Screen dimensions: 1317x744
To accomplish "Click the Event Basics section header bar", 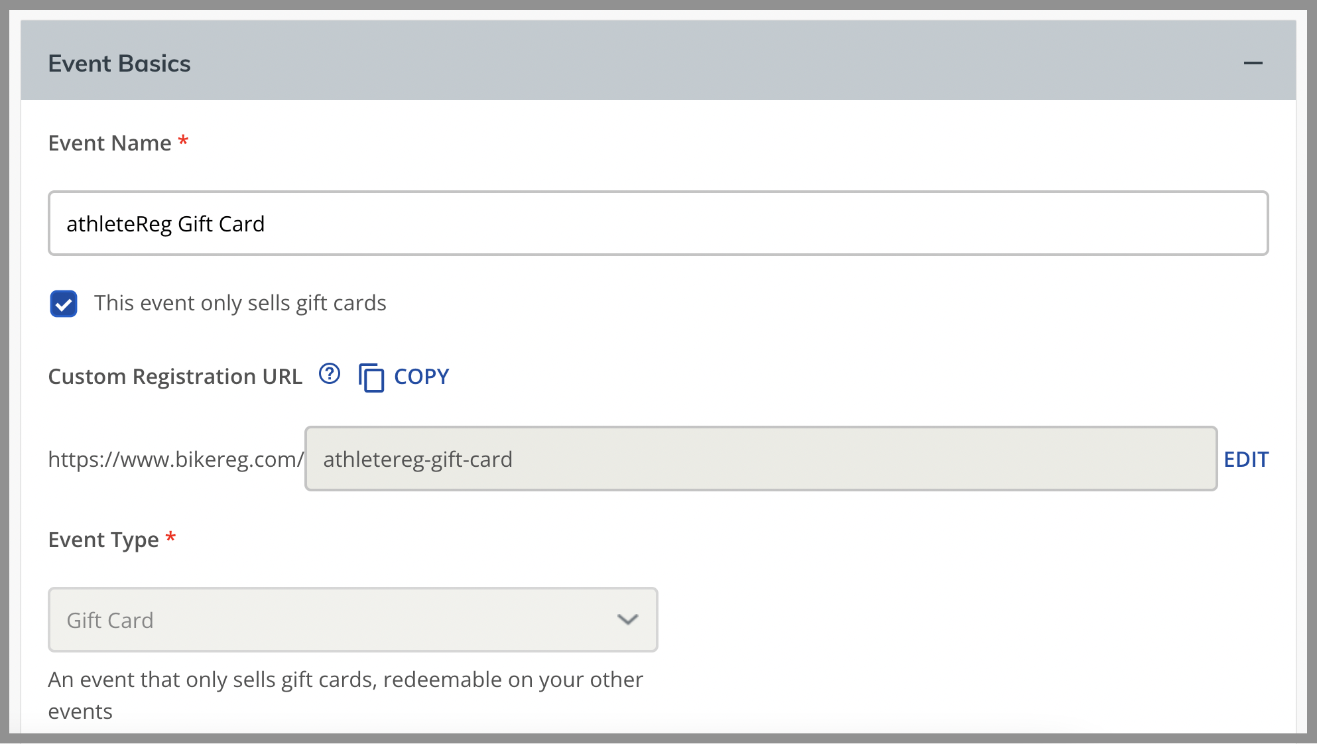I will [658, 60].
